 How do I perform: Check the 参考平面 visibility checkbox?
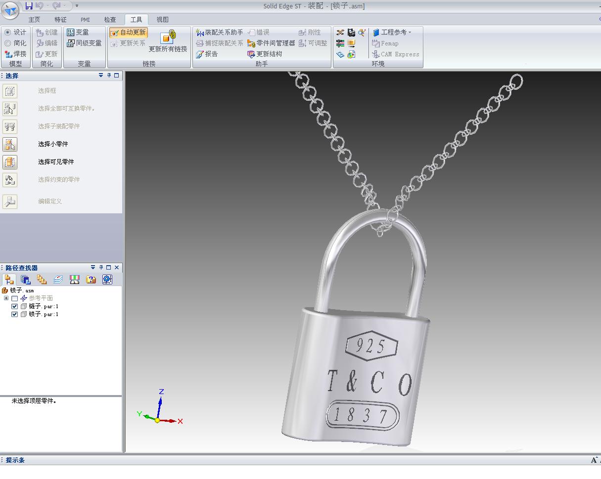point(14,298)
